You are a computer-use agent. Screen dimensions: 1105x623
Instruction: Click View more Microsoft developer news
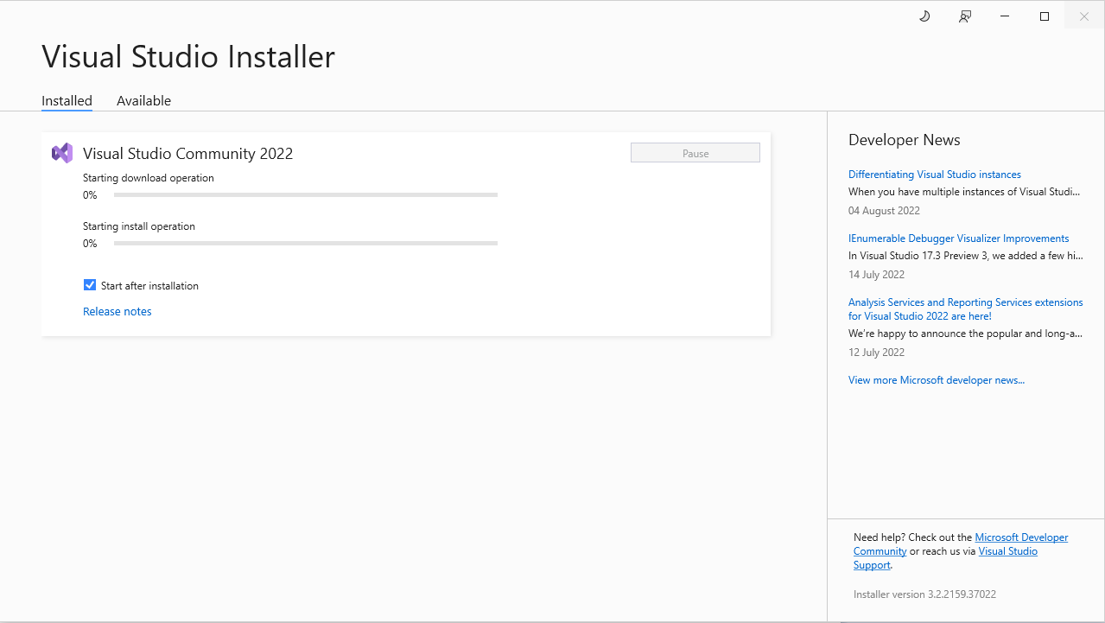[937, 380]
